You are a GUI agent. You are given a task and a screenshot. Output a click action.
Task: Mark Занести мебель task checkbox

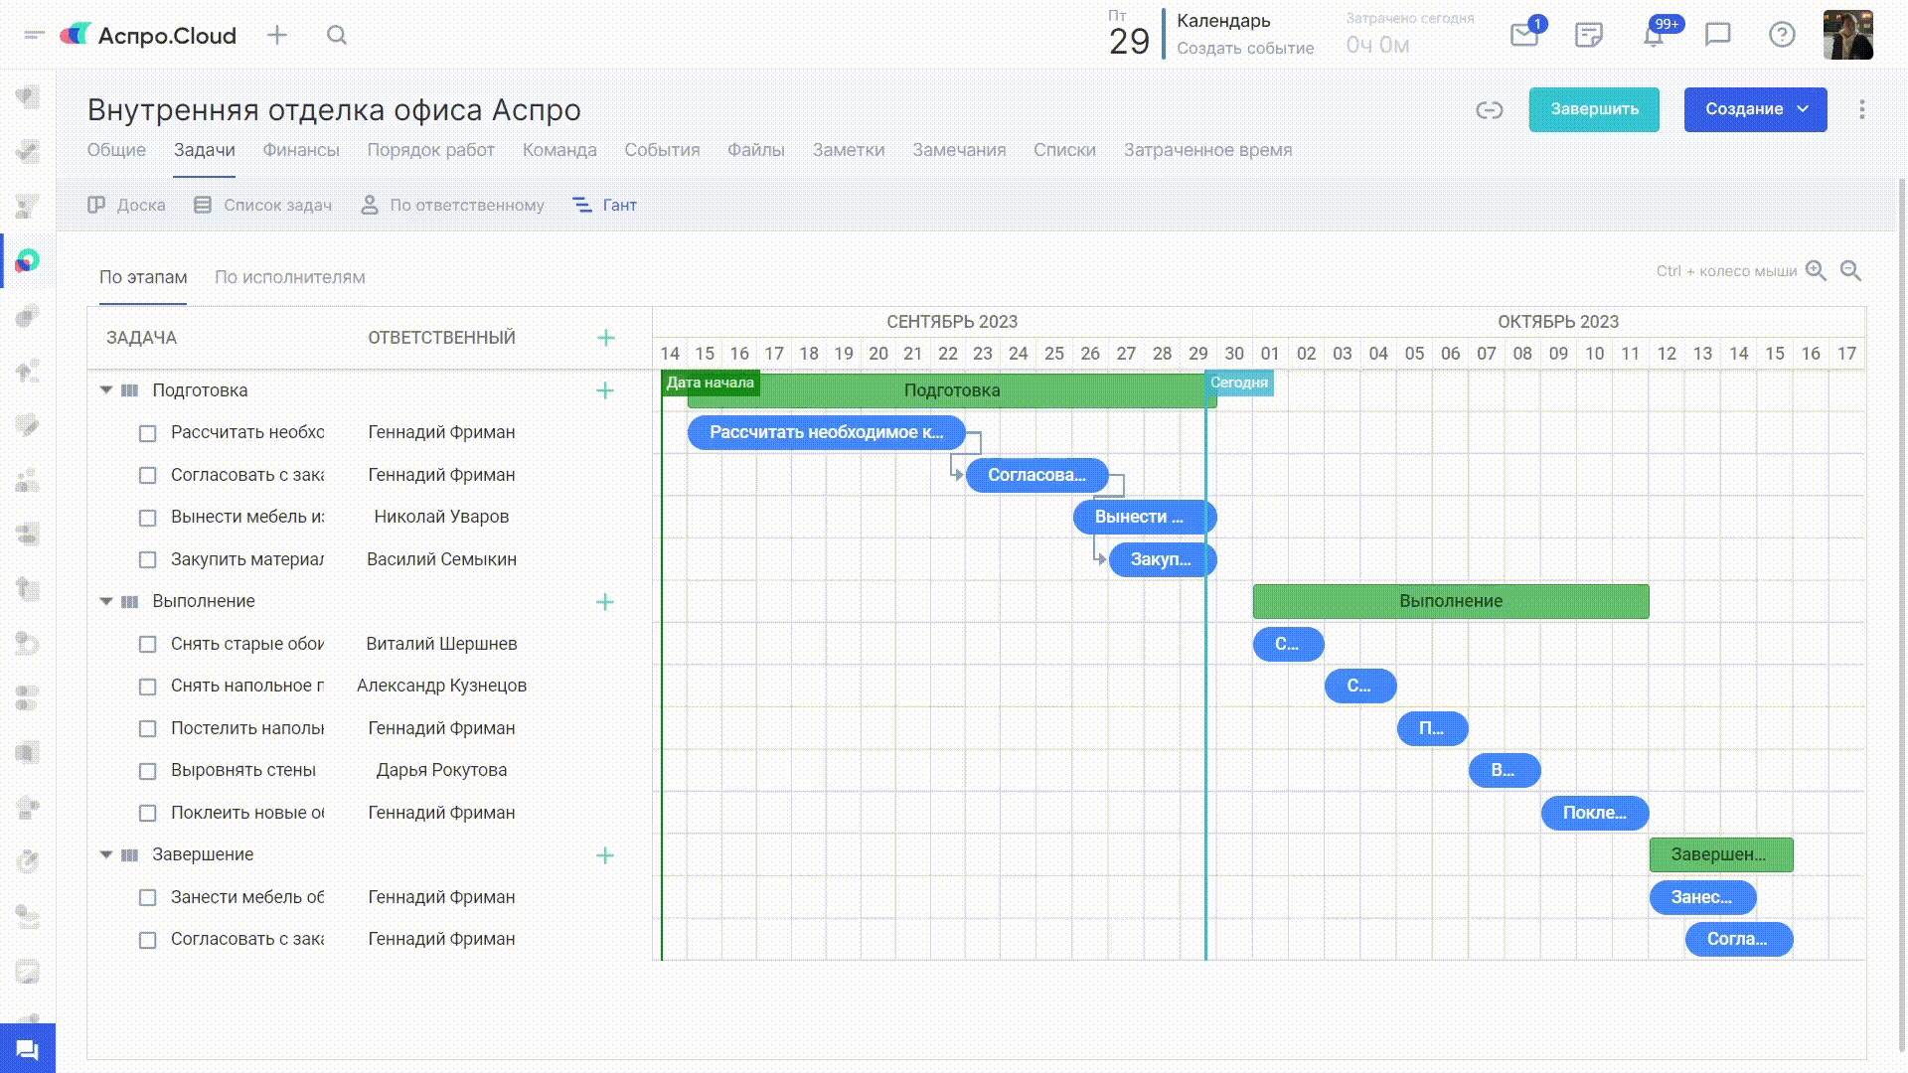[x=148, y=898]
